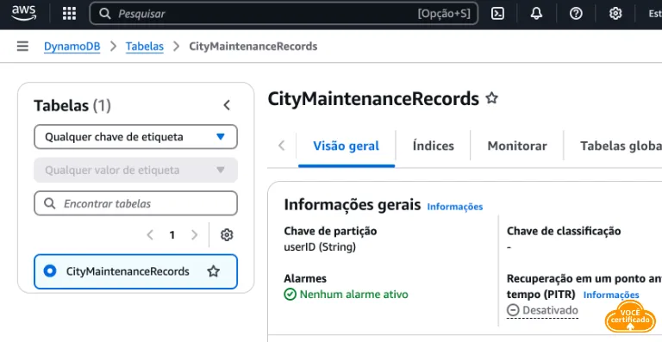The width and height of the screenshot is (662, 342).
Task: Move tabs back with the left arrow
Action: (282, 146)
